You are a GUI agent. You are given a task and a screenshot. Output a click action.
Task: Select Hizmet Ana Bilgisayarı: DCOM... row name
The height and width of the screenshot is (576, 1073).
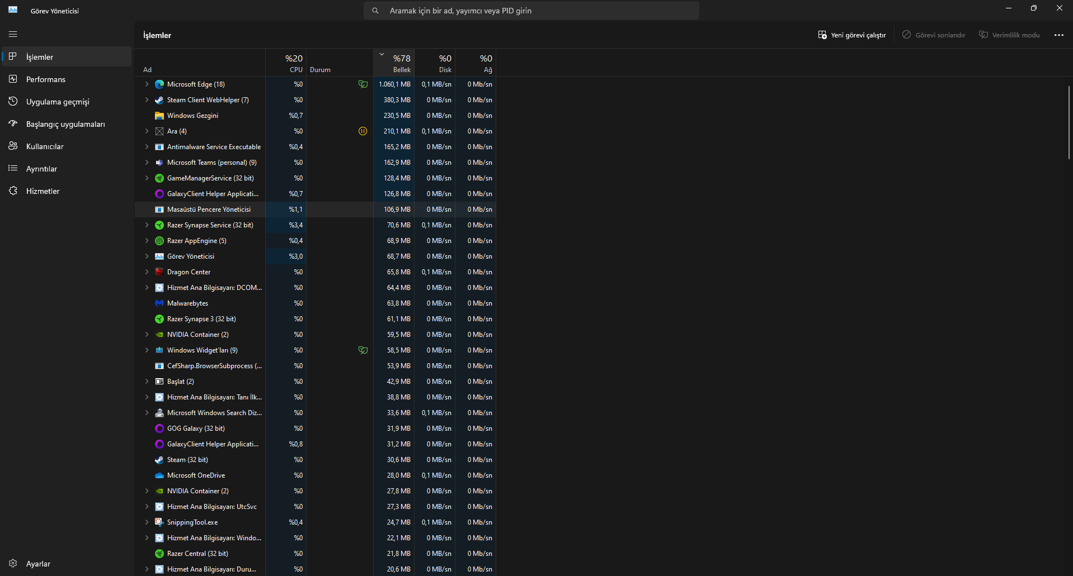(214, 288)
